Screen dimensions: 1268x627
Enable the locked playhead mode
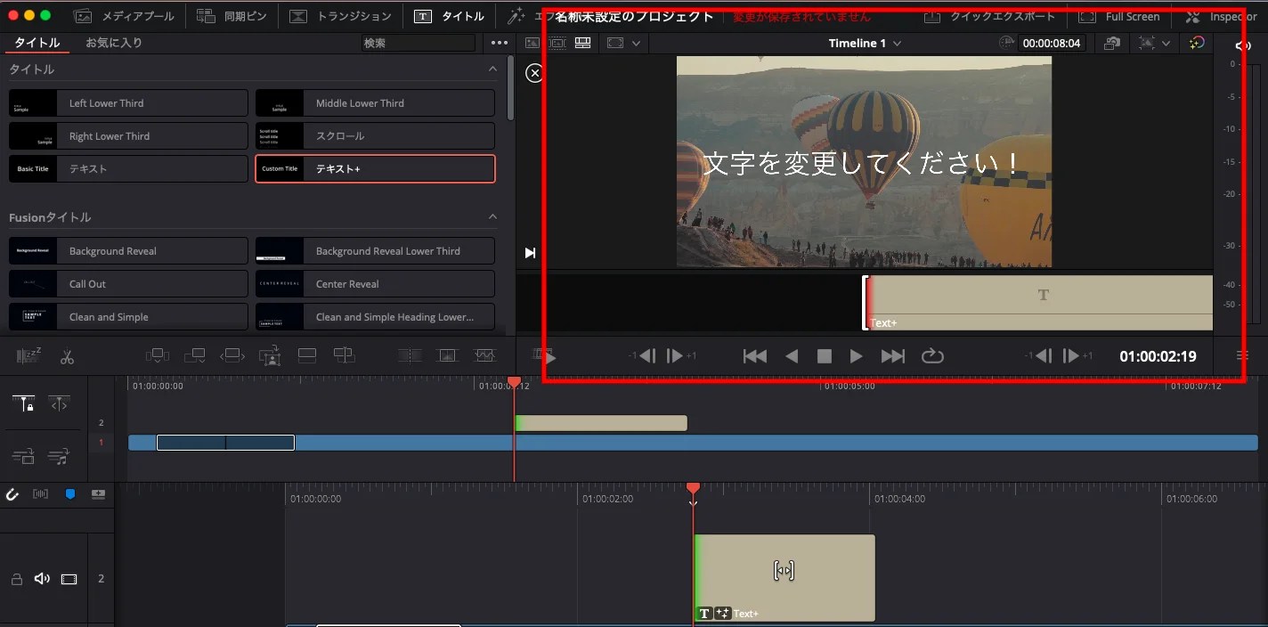point(23,403)
